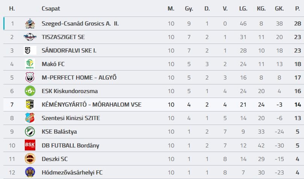Click the KÉMÉNYGYÁRTÓ - MÓRAHALOM VSE crest
The image size is (304, 179).
coord(30,105)
